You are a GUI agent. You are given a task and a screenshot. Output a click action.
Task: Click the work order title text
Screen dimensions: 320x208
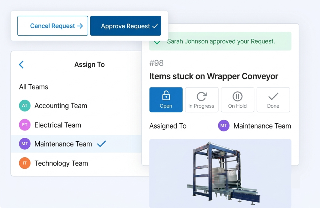tap(214, 76)
